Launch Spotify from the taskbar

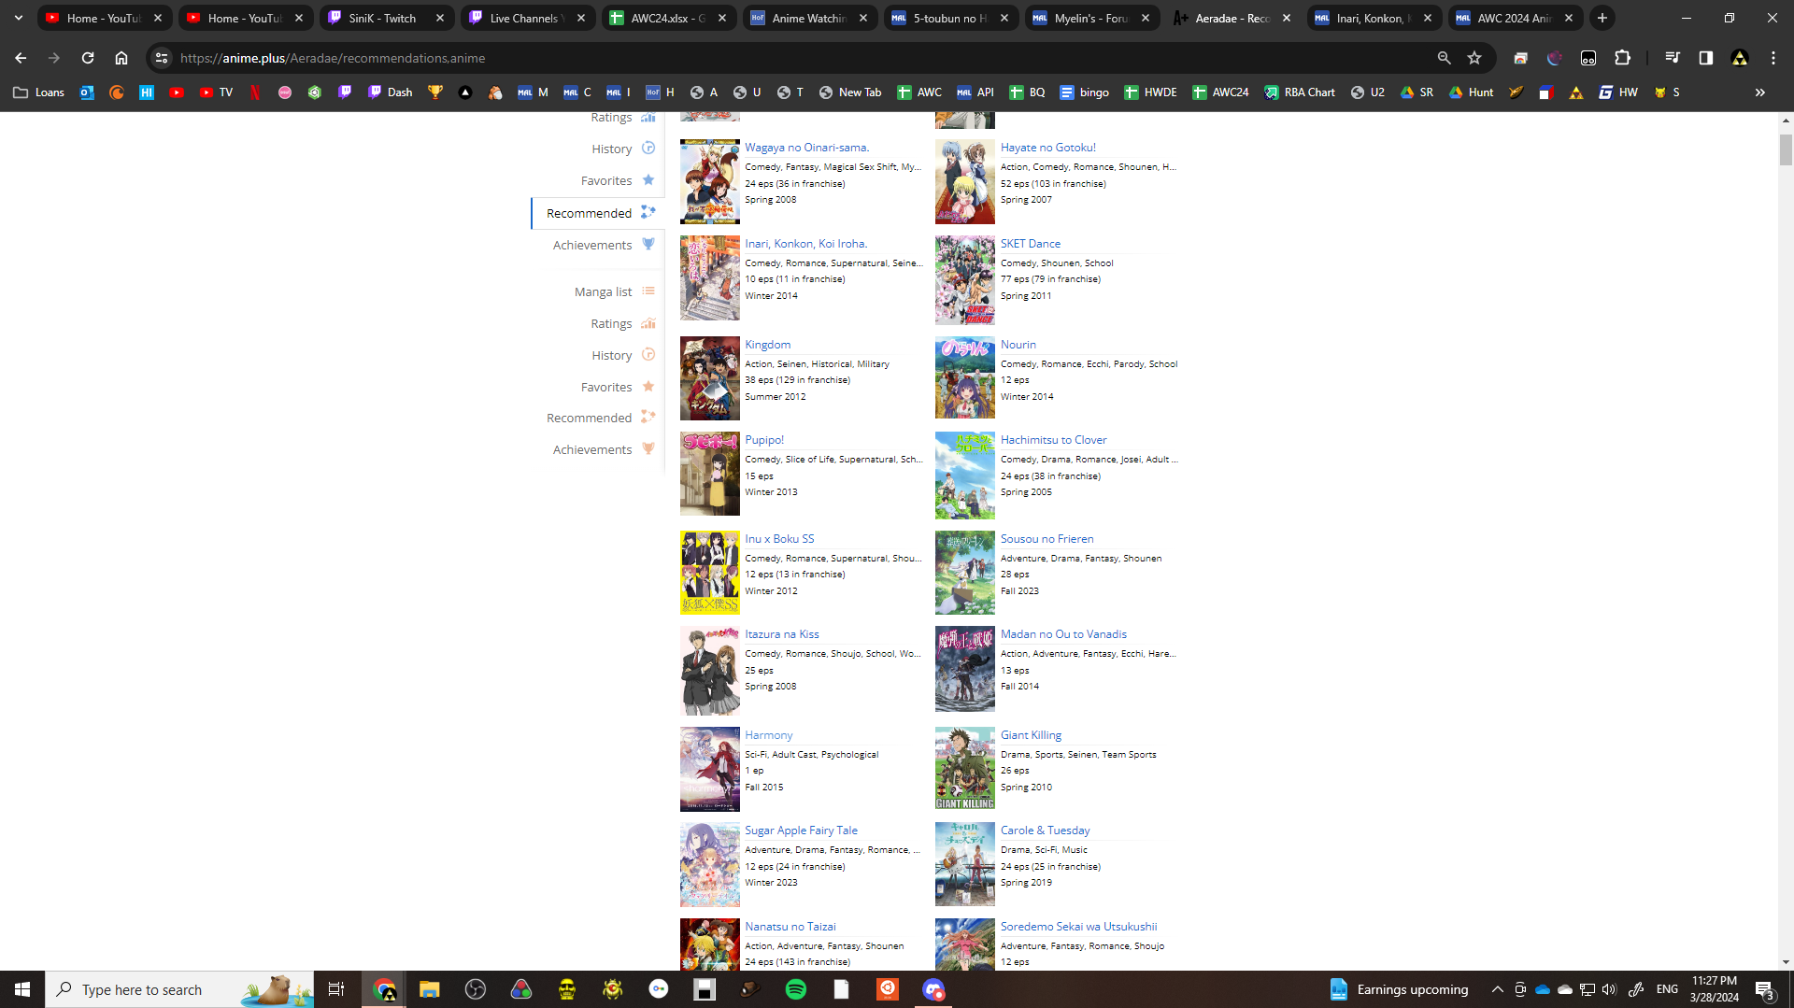click(x=796, y=989)
